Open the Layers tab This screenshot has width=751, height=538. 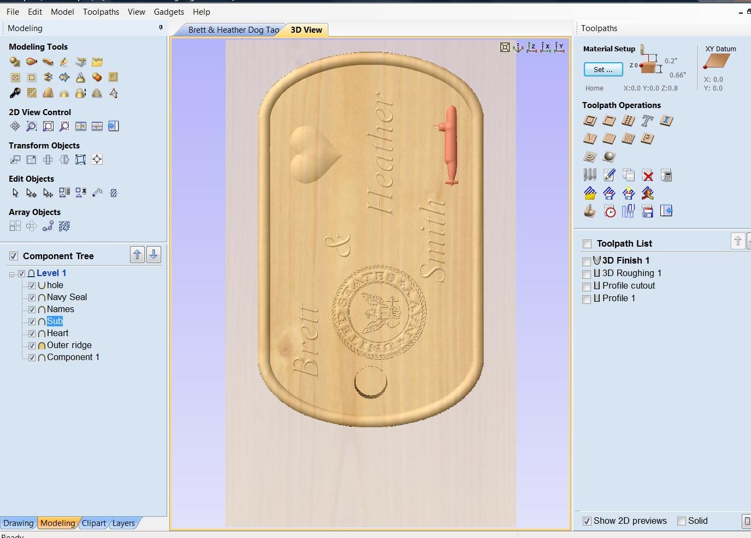(x=123, y=523)
